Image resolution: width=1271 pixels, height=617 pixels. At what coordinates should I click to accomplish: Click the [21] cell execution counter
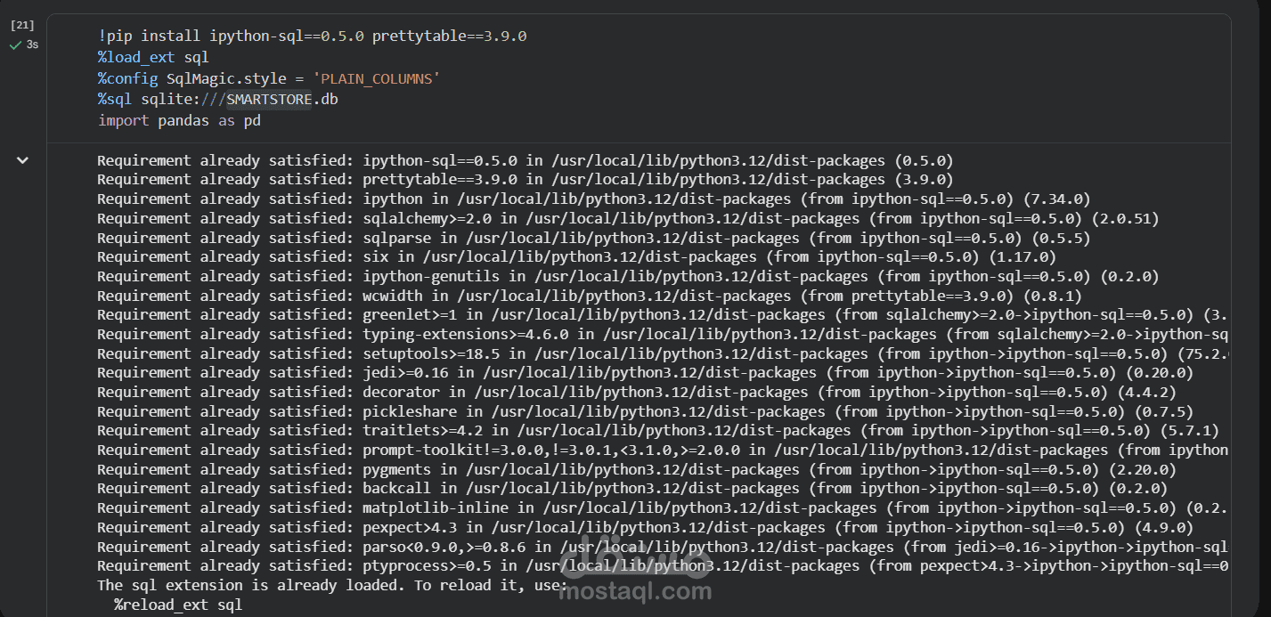click(21, 25)
